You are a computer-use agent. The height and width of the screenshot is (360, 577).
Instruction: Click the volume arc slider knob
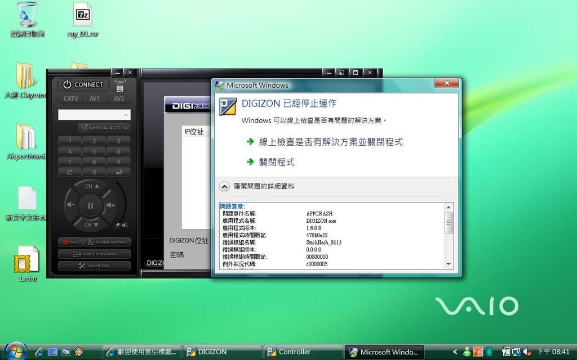[118, 225]
